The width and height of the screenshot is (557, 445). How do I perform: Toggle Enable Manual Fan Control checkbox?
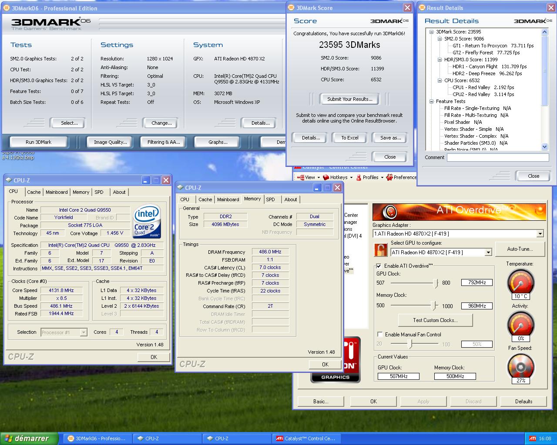pos(380,334)
